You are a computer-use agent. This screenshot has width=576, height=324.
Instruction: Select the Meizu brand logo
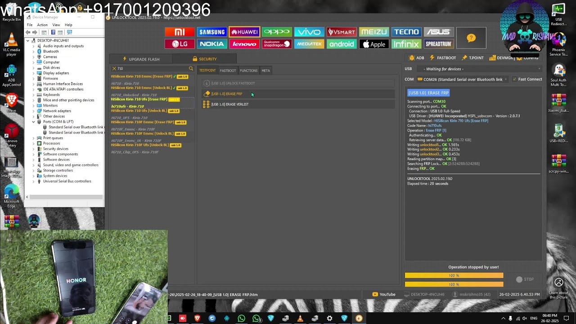click(374, 32)
